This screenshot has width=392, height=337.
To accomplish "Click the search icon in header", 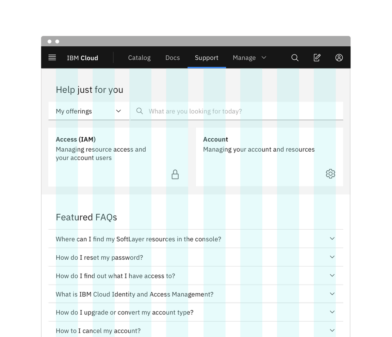I will (295, 58).
